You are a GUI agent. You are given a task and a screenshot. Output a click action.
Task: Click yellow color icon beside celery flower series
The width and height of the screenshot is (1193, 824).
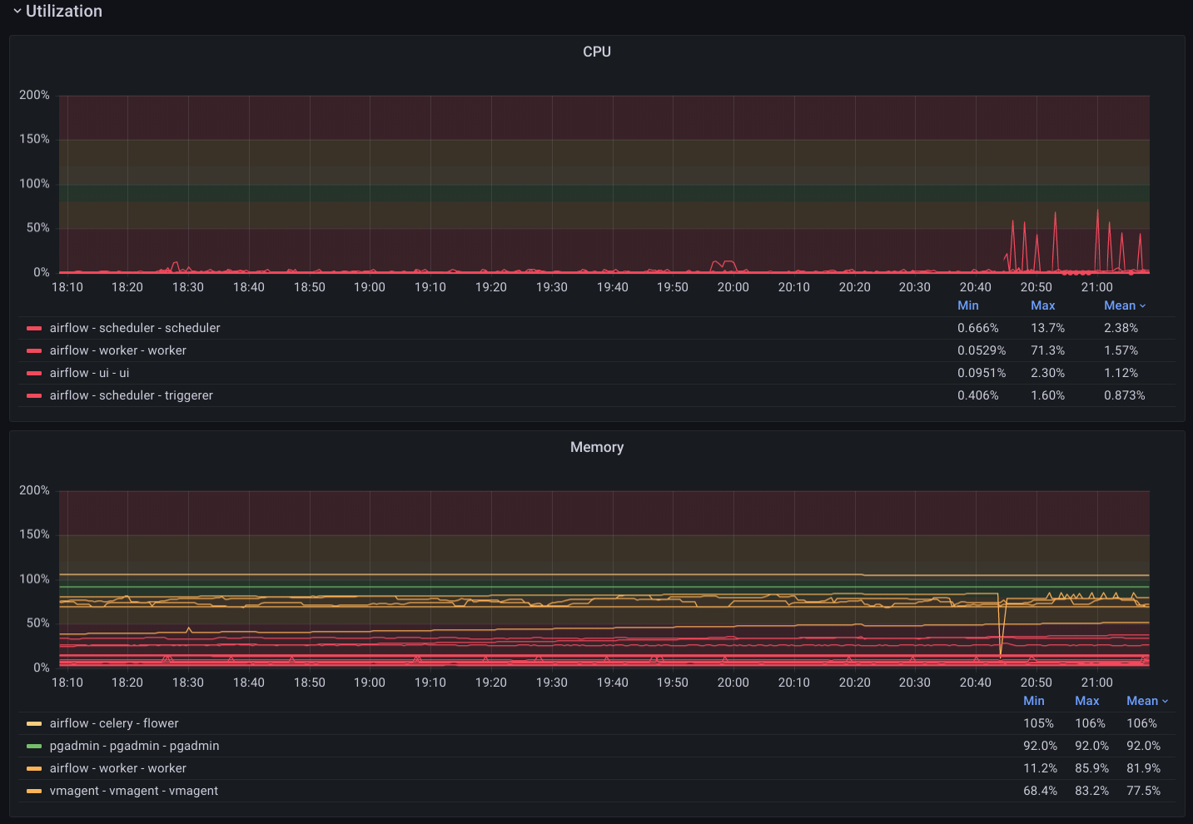click(x=34, y=724)
